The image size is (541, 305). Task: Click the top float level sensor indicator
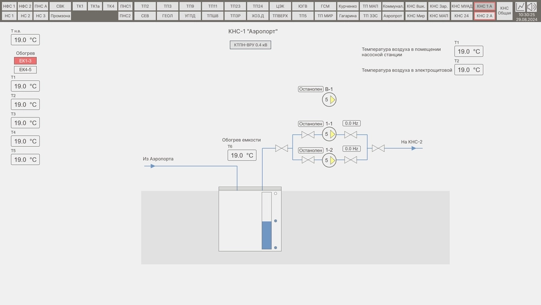[275, 193]
